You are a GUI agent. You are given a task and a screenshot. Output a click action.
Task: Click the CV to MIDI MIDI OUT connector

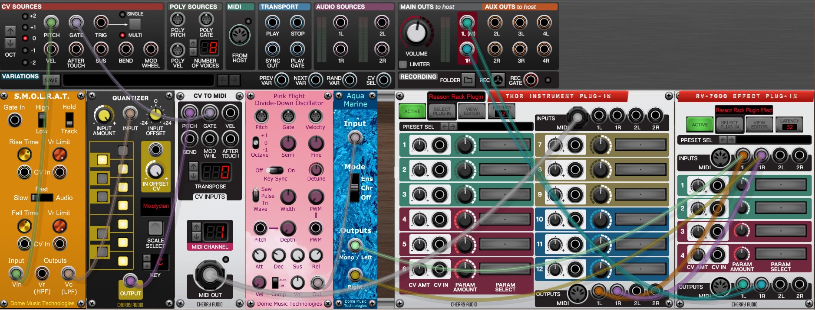coord(210,274)
